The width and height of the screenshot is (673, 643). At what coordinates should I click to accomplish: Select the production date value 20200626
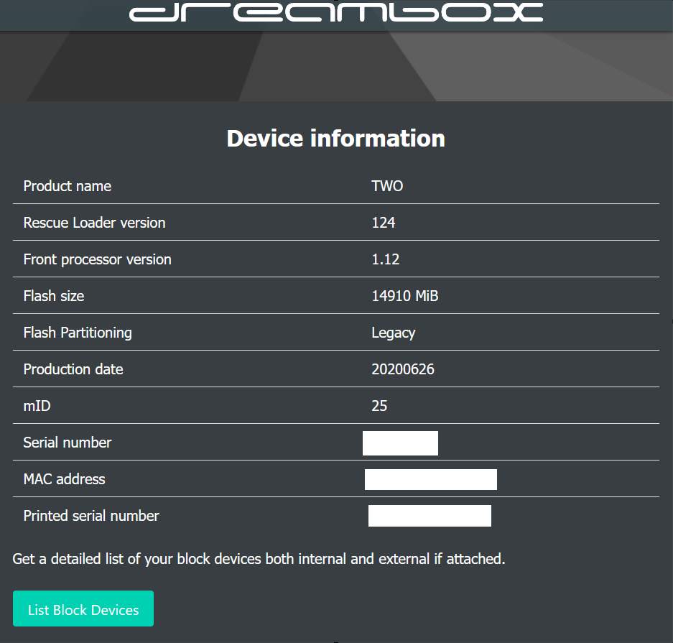point(403,369)
